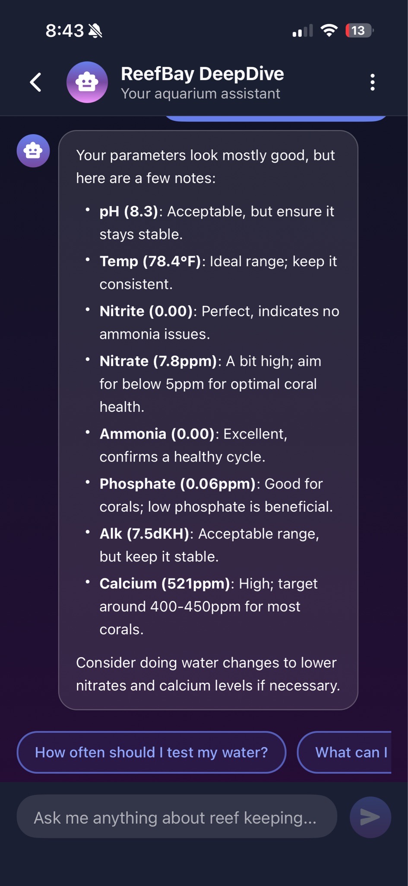408x886 pixels.
Task: Tap the 8:43 clock in status bar
Action: 64,31
